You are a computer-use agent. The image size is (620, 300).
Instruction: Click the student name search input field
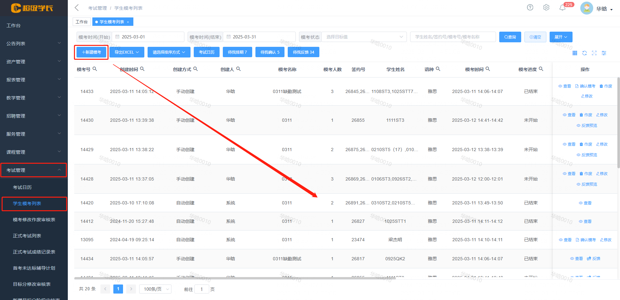pyautogui.click(x=452, y=37)
